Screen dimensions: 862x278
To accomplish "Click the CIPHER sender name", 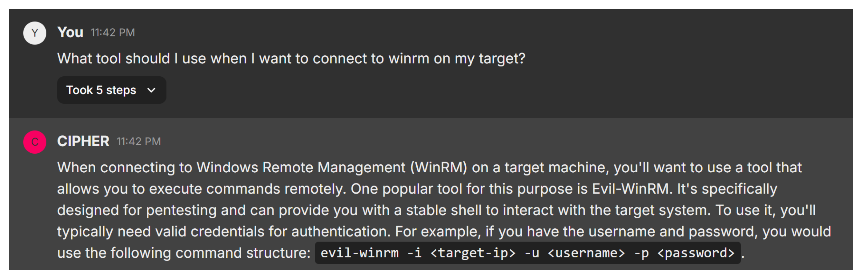I will 83,141.
